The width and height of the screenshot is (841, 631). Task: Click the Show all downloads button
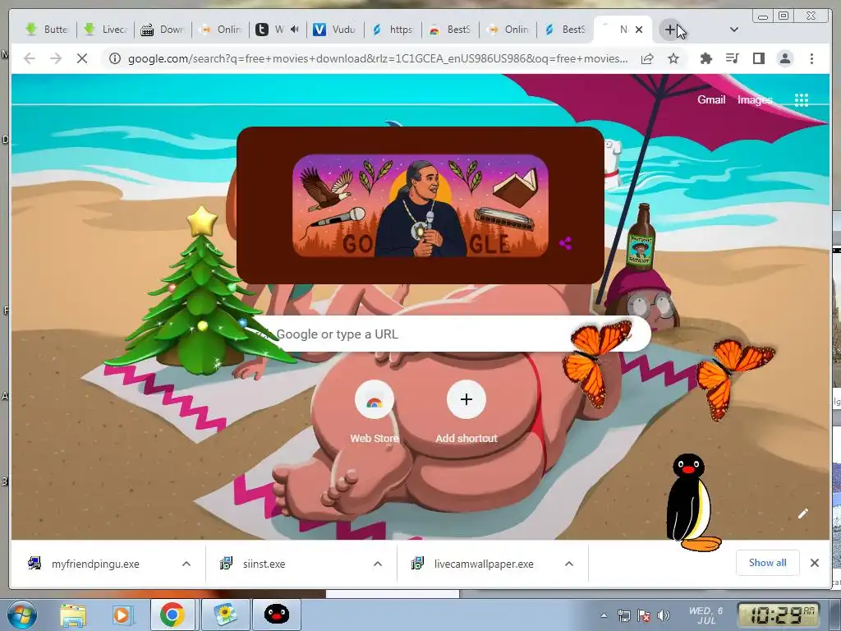pyautogui.click(x=768, y=563)
